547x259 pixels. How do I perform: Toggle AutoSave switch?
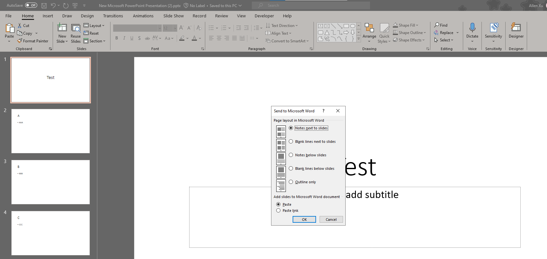tap(31, 5)
